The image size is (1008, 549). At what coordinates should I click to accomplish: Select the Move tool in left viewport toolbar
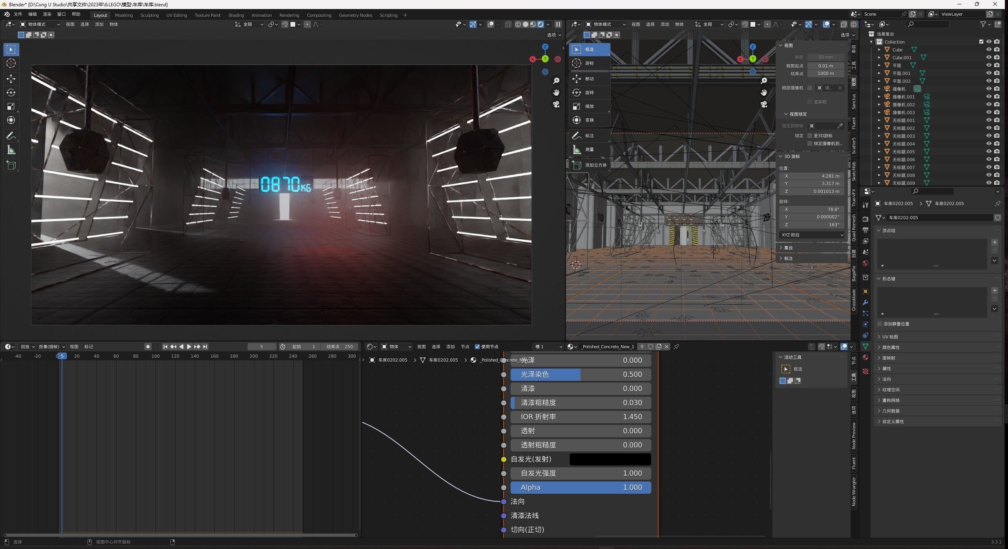point(11,79)
